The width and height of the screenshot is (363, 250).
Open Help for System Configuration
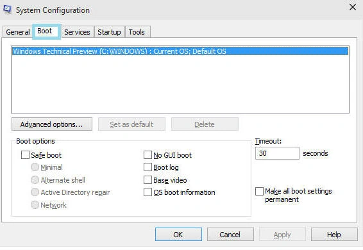click(x=334, y=234)
